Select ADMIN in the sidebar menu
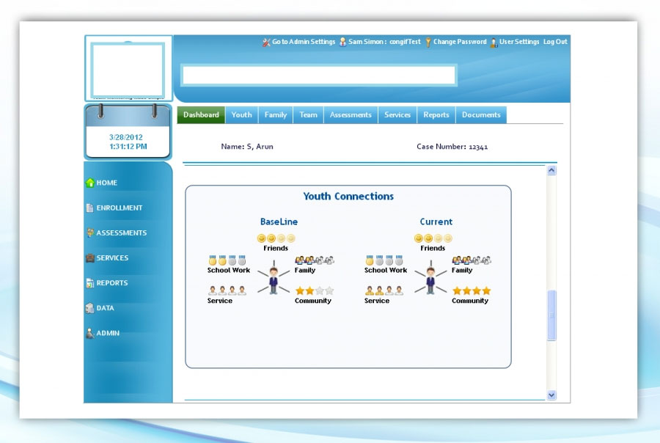660x443 pixels. coord(108,333)
